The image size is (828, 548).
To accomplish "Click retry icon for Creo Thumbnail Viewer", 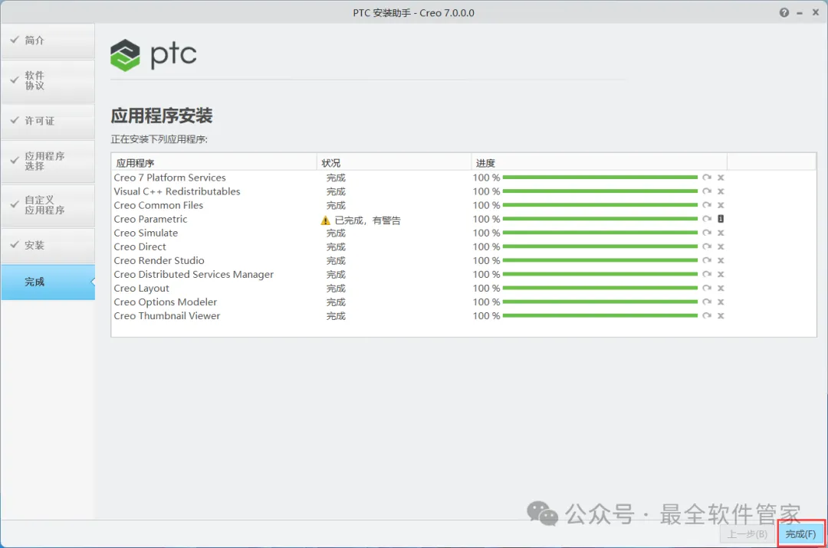I will coord(707,315).
